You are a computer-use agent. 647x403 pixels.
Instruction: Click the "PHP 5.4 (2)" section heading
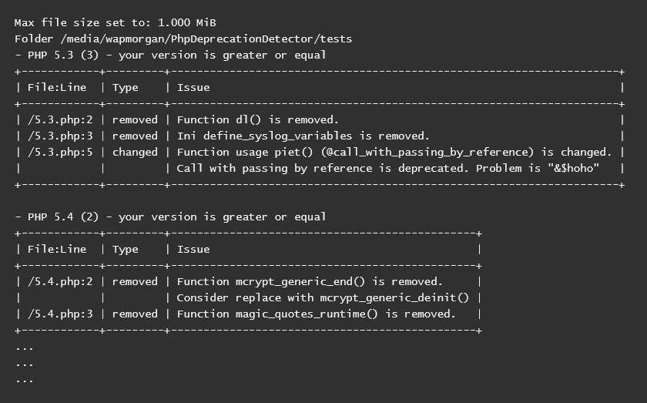point(59,217)
